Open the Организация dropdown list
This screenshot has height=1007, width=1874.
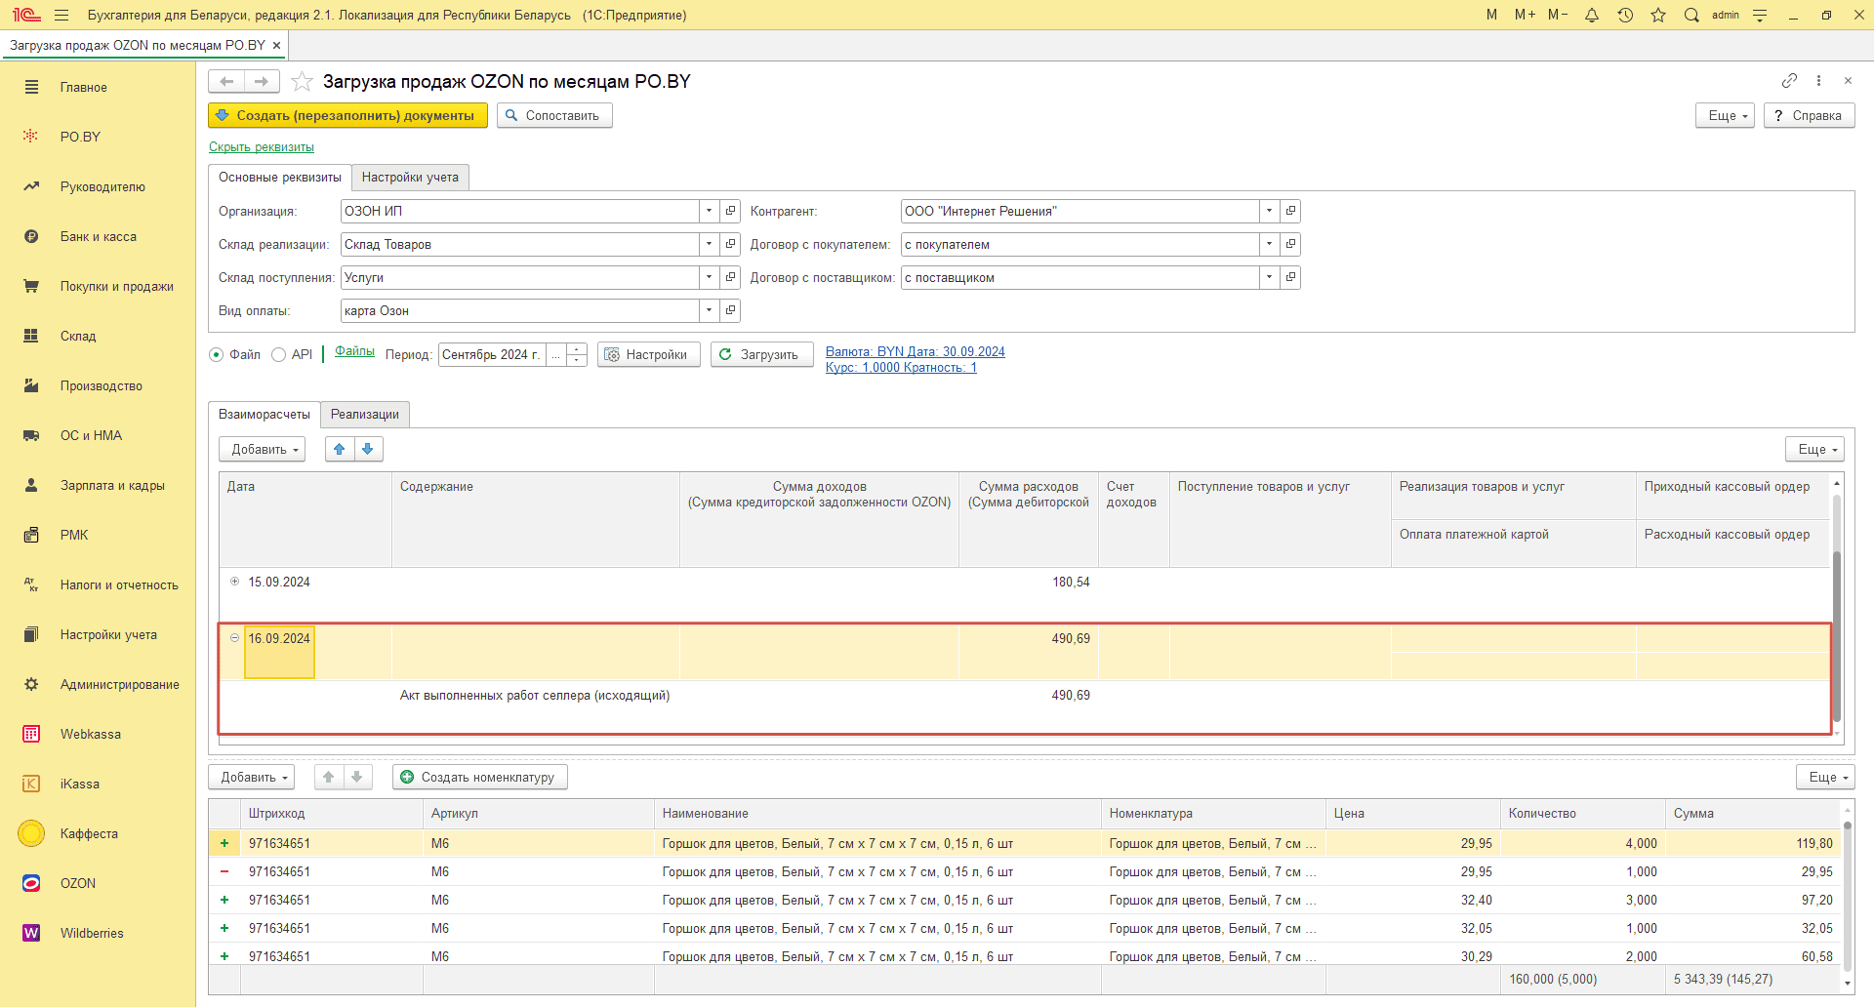point(710,211)
